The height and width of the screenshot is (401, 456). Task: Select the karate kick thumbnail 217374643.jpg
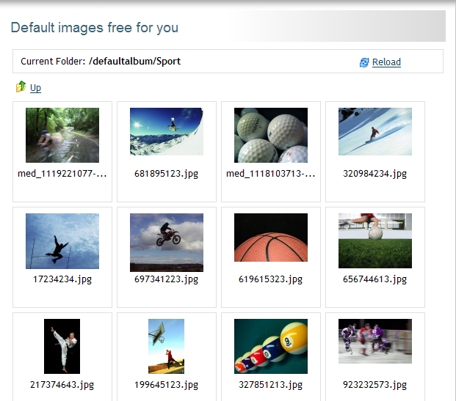tap(62, 346)
